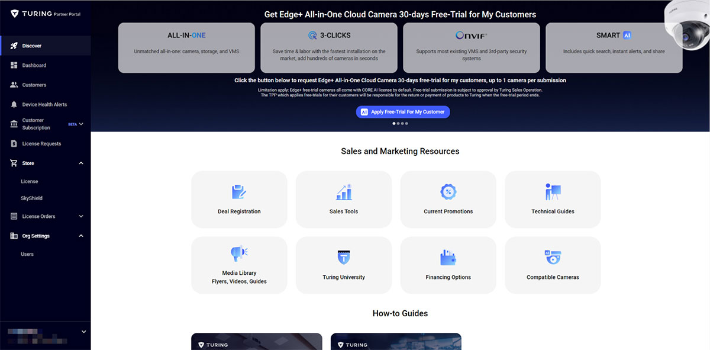Open License Requests document icon

coord(14,143)
